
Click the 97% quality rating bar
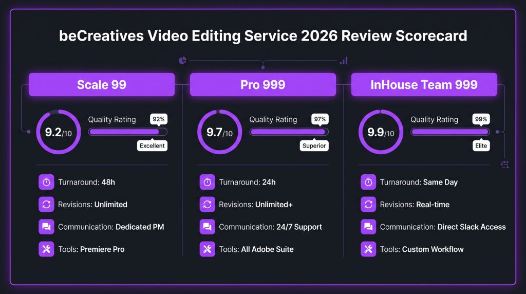pyautogui.click(x=289, y=132)
